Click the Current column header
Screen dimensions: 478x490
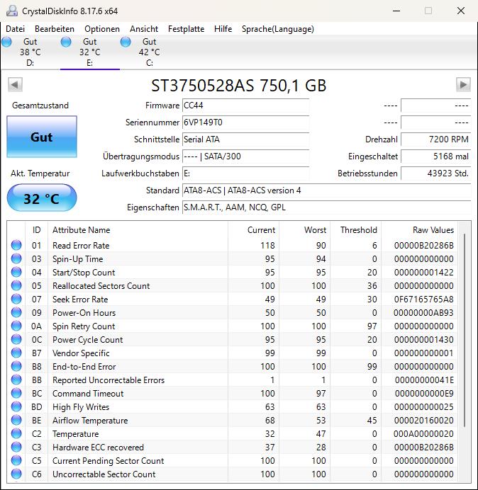[254, 230]
